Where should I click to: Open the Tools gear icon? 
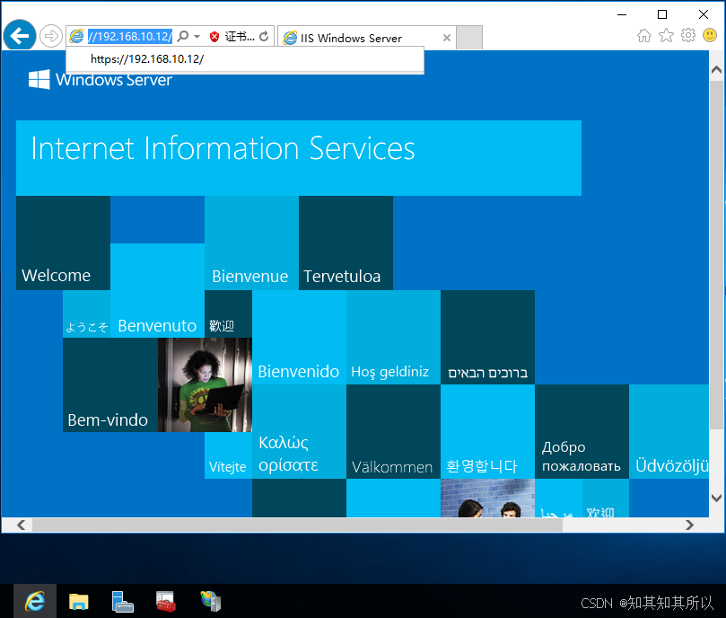(688, 36)
